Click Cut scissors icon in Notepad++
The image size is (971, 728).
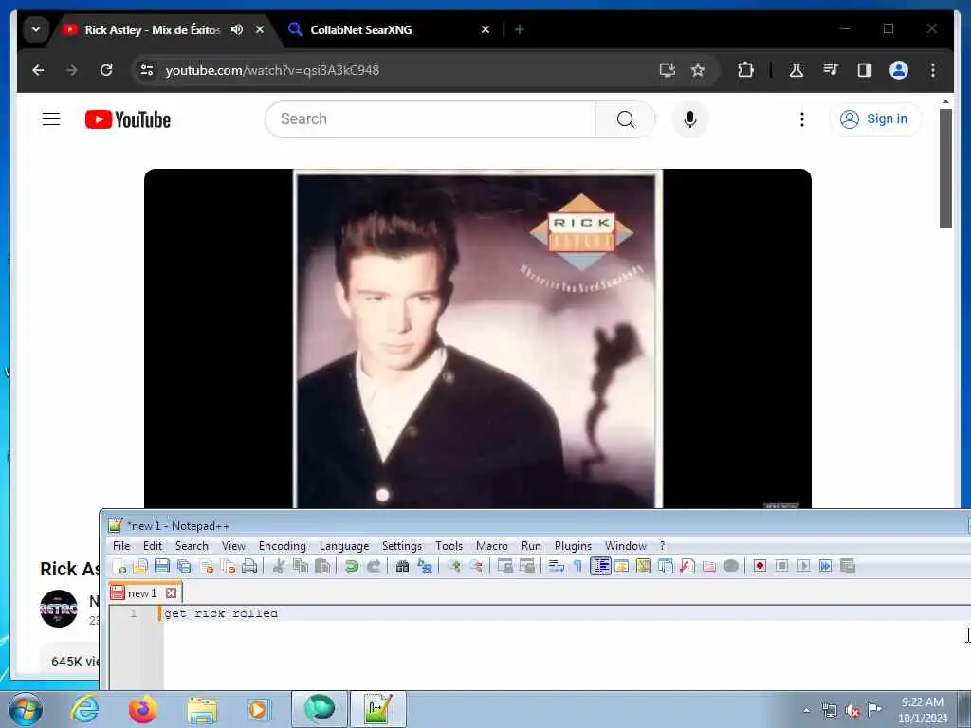tap(279, 566)
